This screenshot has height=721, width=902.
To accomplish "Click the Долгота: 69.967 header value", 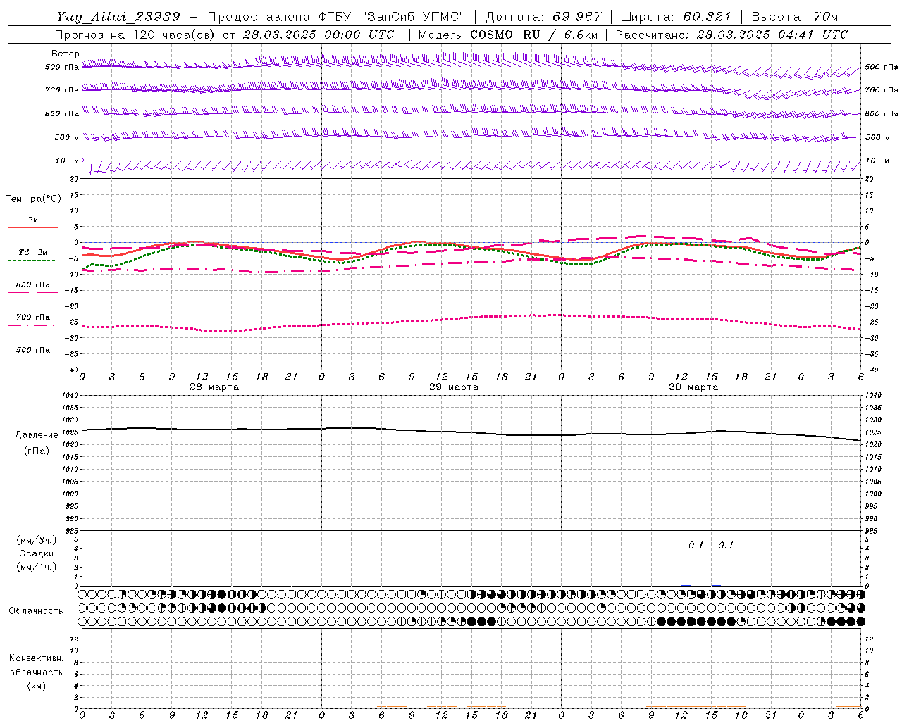I will point(544,17).
